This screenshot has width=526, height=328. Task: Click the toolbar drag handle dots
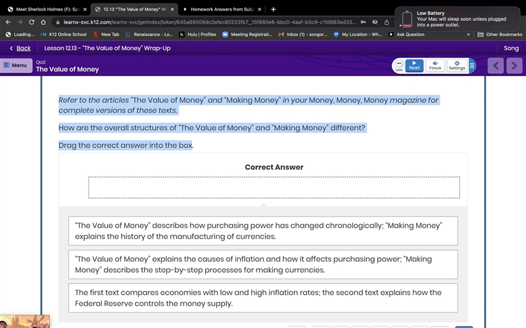click(472, 66)
